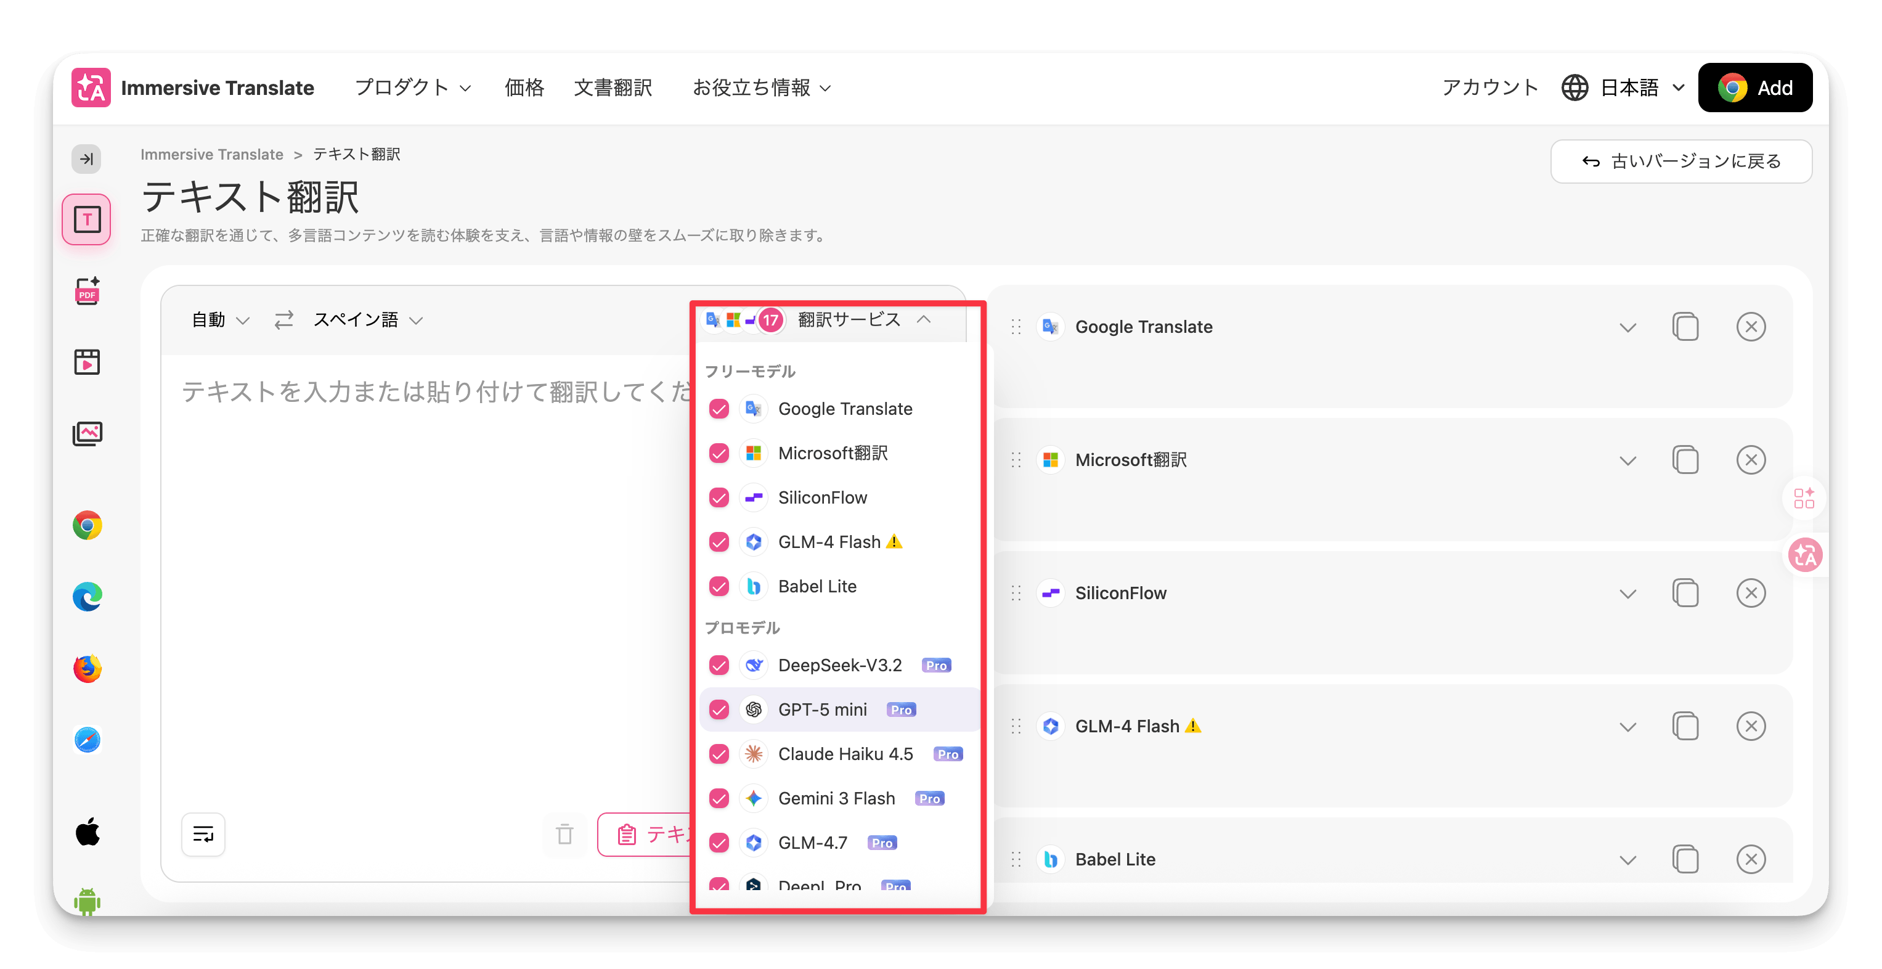Copy the SiliconFlow result
This screenshot has height=969, width=1882.
pyautogui.click(x=1685, y=592)
